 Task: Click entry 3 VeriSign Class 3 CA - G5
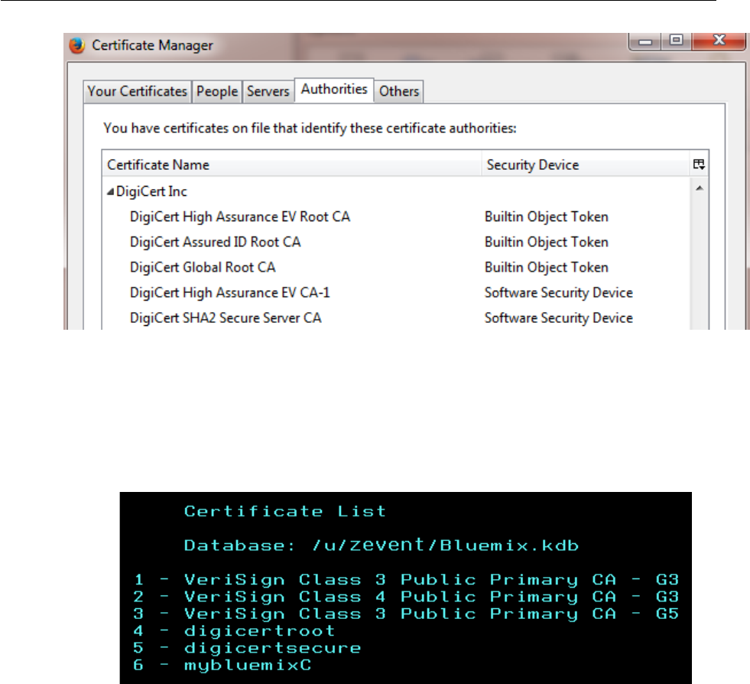[x=406, y=614]
